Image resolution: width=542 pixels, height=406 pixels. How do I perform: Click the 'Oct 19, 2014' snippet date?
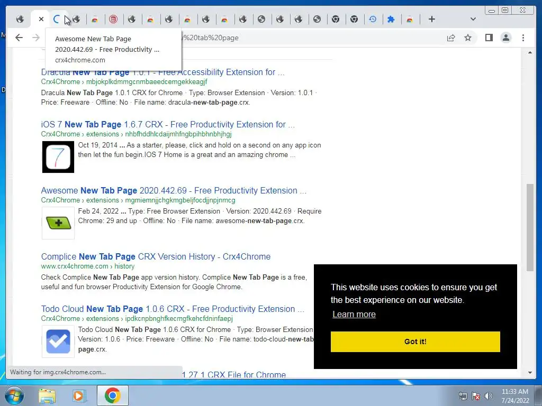coord(97,145)
